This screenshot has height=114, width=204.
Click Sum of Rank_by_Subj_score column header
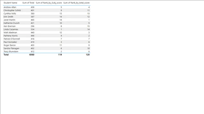pos(49,3)
